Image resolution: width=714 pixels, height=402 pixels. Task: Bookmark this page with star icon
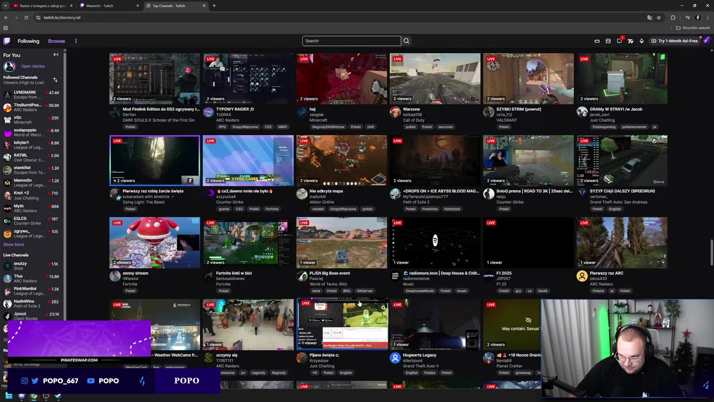pyautogui.click(x=659, y=17)
